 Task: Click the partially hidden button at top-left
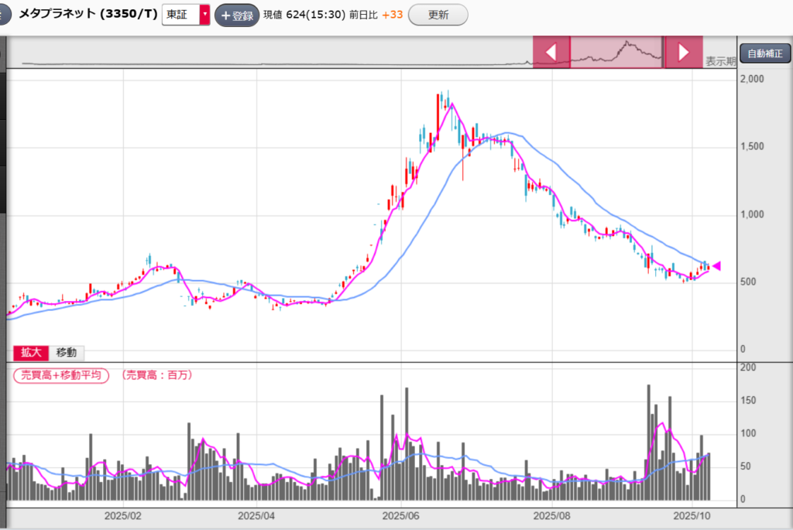pyautogui.click(x=3, y=15)
